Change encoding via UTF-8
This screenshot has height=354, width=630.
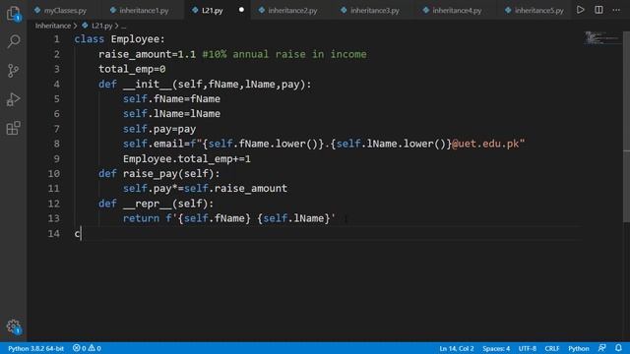[528, 348]
